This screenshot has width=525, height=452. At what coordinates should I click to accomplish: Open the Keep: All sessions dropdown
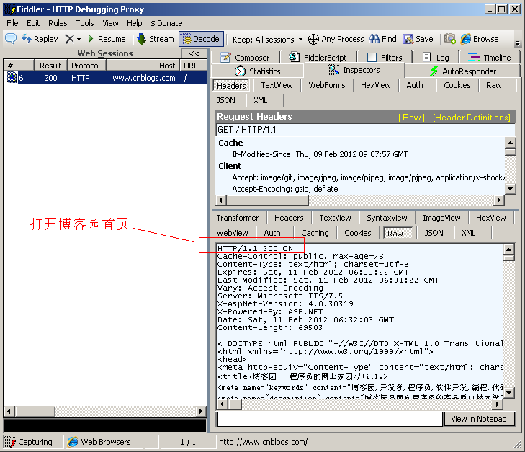coord(267,39)
